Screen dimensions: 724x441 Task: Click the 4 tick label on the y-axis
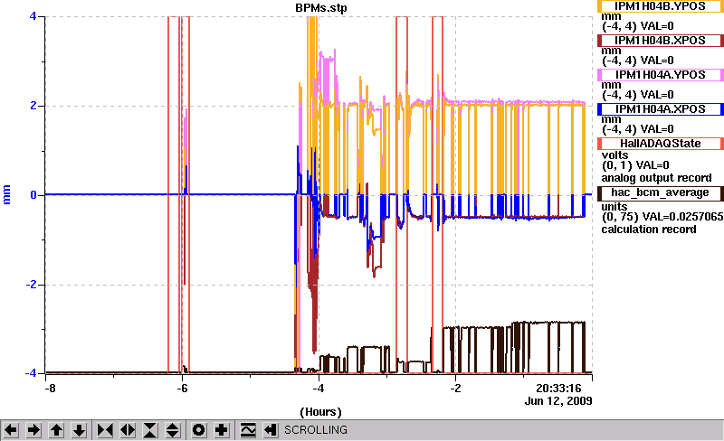pyautogui.click(x=33, y=16)
